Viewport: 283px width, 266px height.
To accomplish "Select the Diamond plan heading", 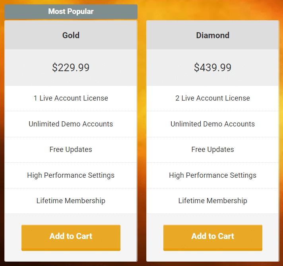I will (213, 35).
